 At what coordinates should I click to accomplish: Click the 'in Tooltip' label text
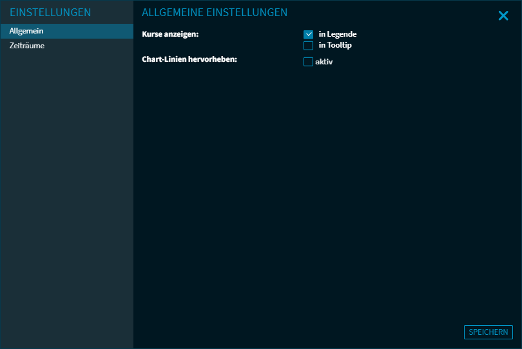coord(334,46)
